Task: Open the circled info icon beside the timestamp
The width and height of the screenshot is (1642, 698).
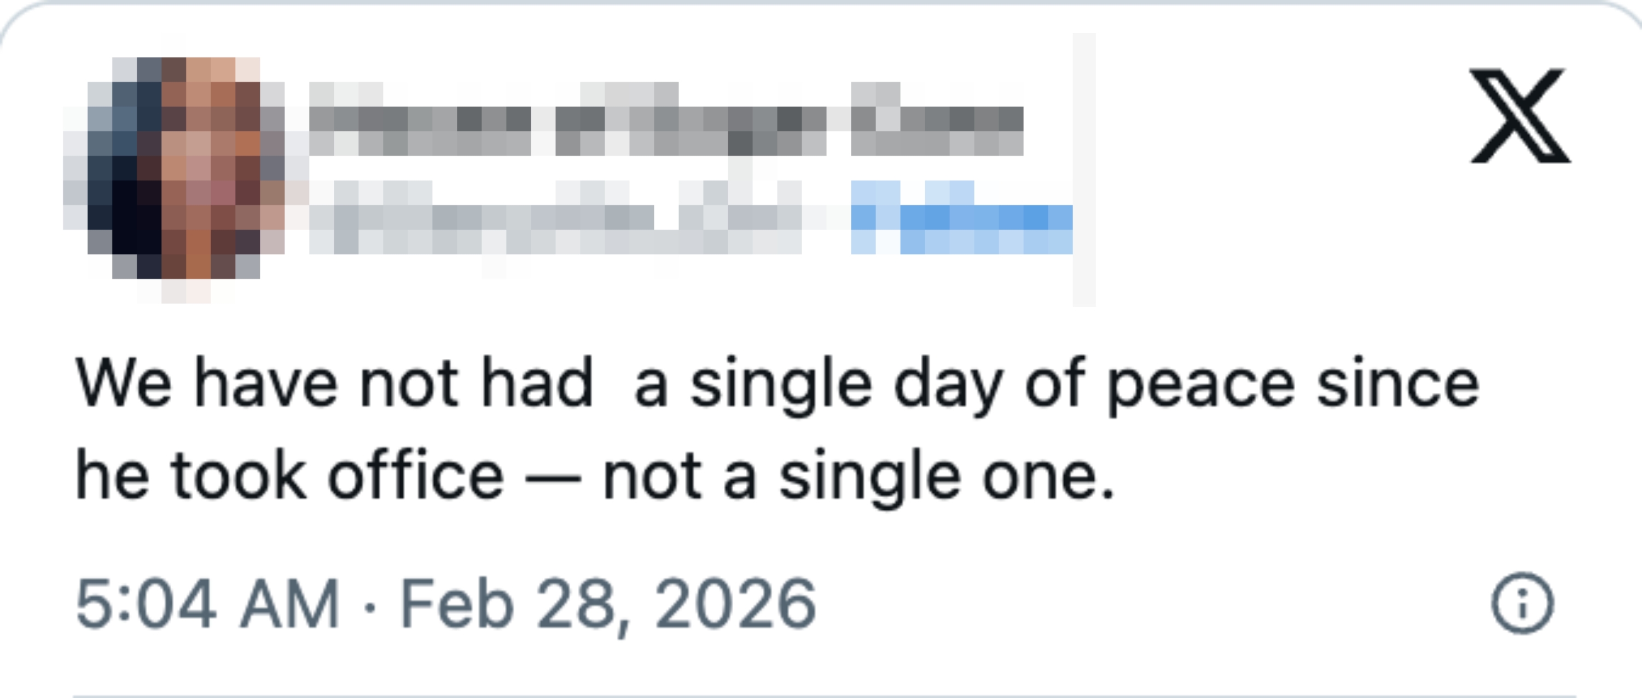Action: click(1522, 603)
